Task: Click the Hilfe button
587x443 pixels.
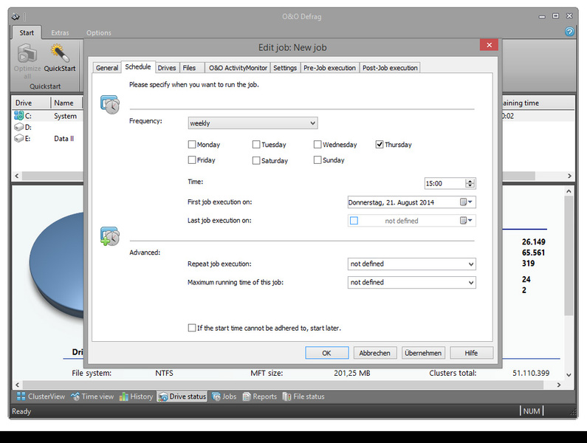Action: tap(471, 353)
